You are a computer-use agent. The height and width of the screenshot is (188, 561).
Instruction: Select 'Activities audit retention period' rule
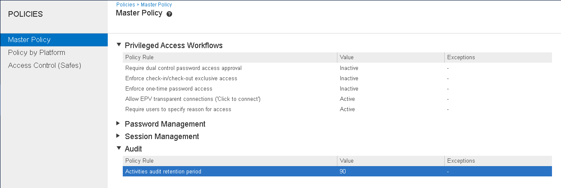click(337, 171)
